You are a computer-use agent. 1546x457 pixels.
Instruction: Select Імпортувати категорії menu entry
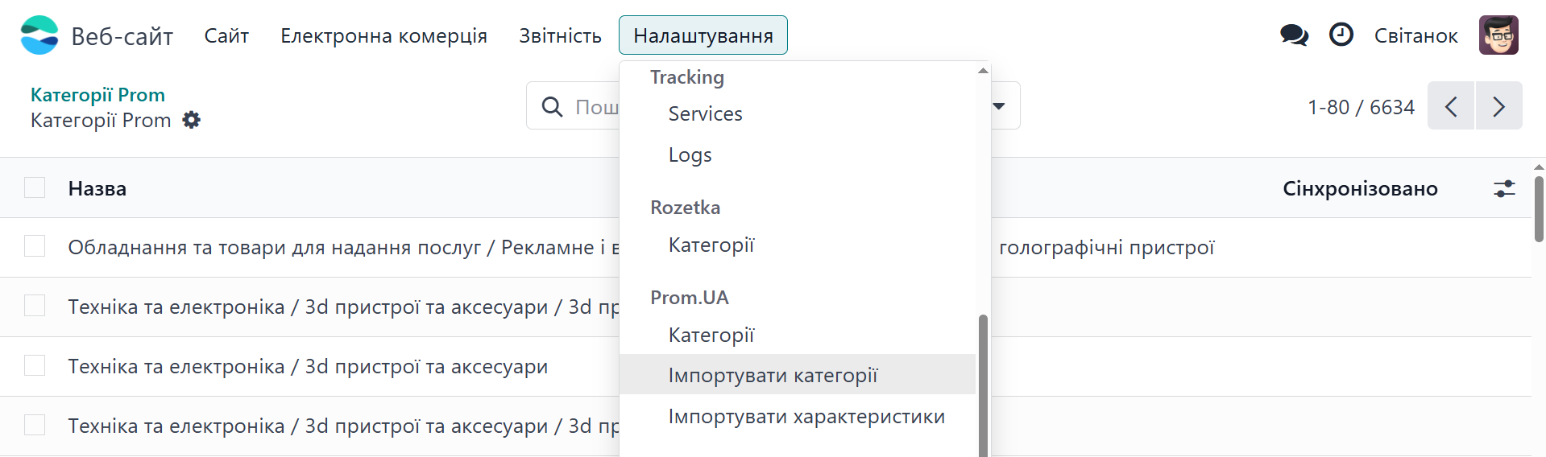pos(773,375)
